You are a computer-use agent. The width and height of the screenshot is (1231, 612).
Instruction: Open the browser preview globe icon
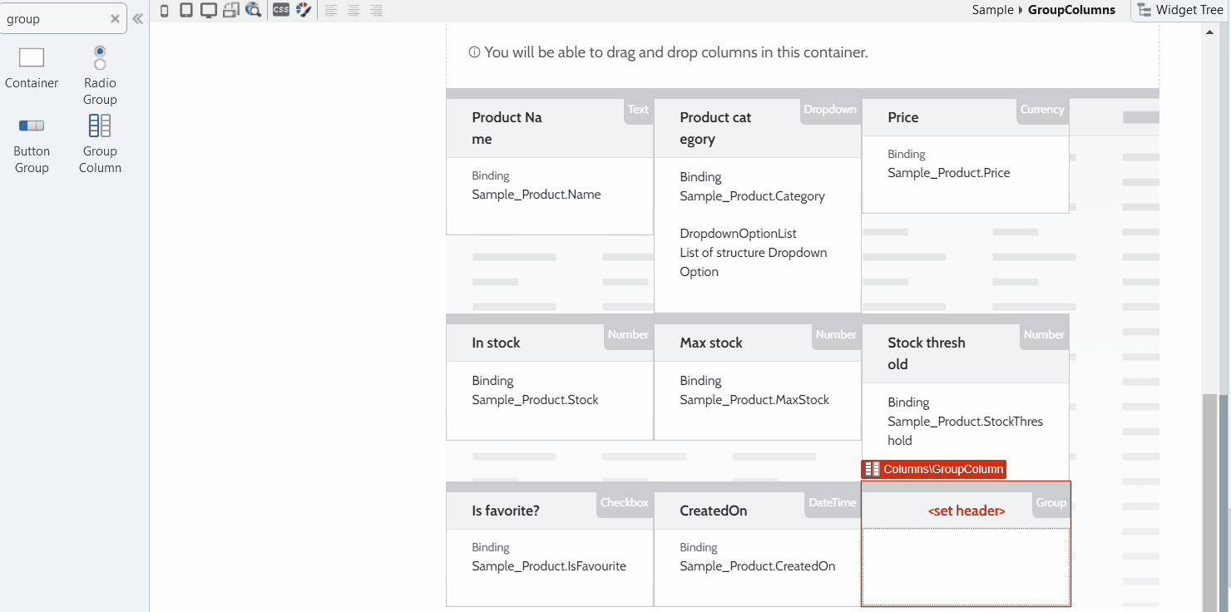point(253,10)
